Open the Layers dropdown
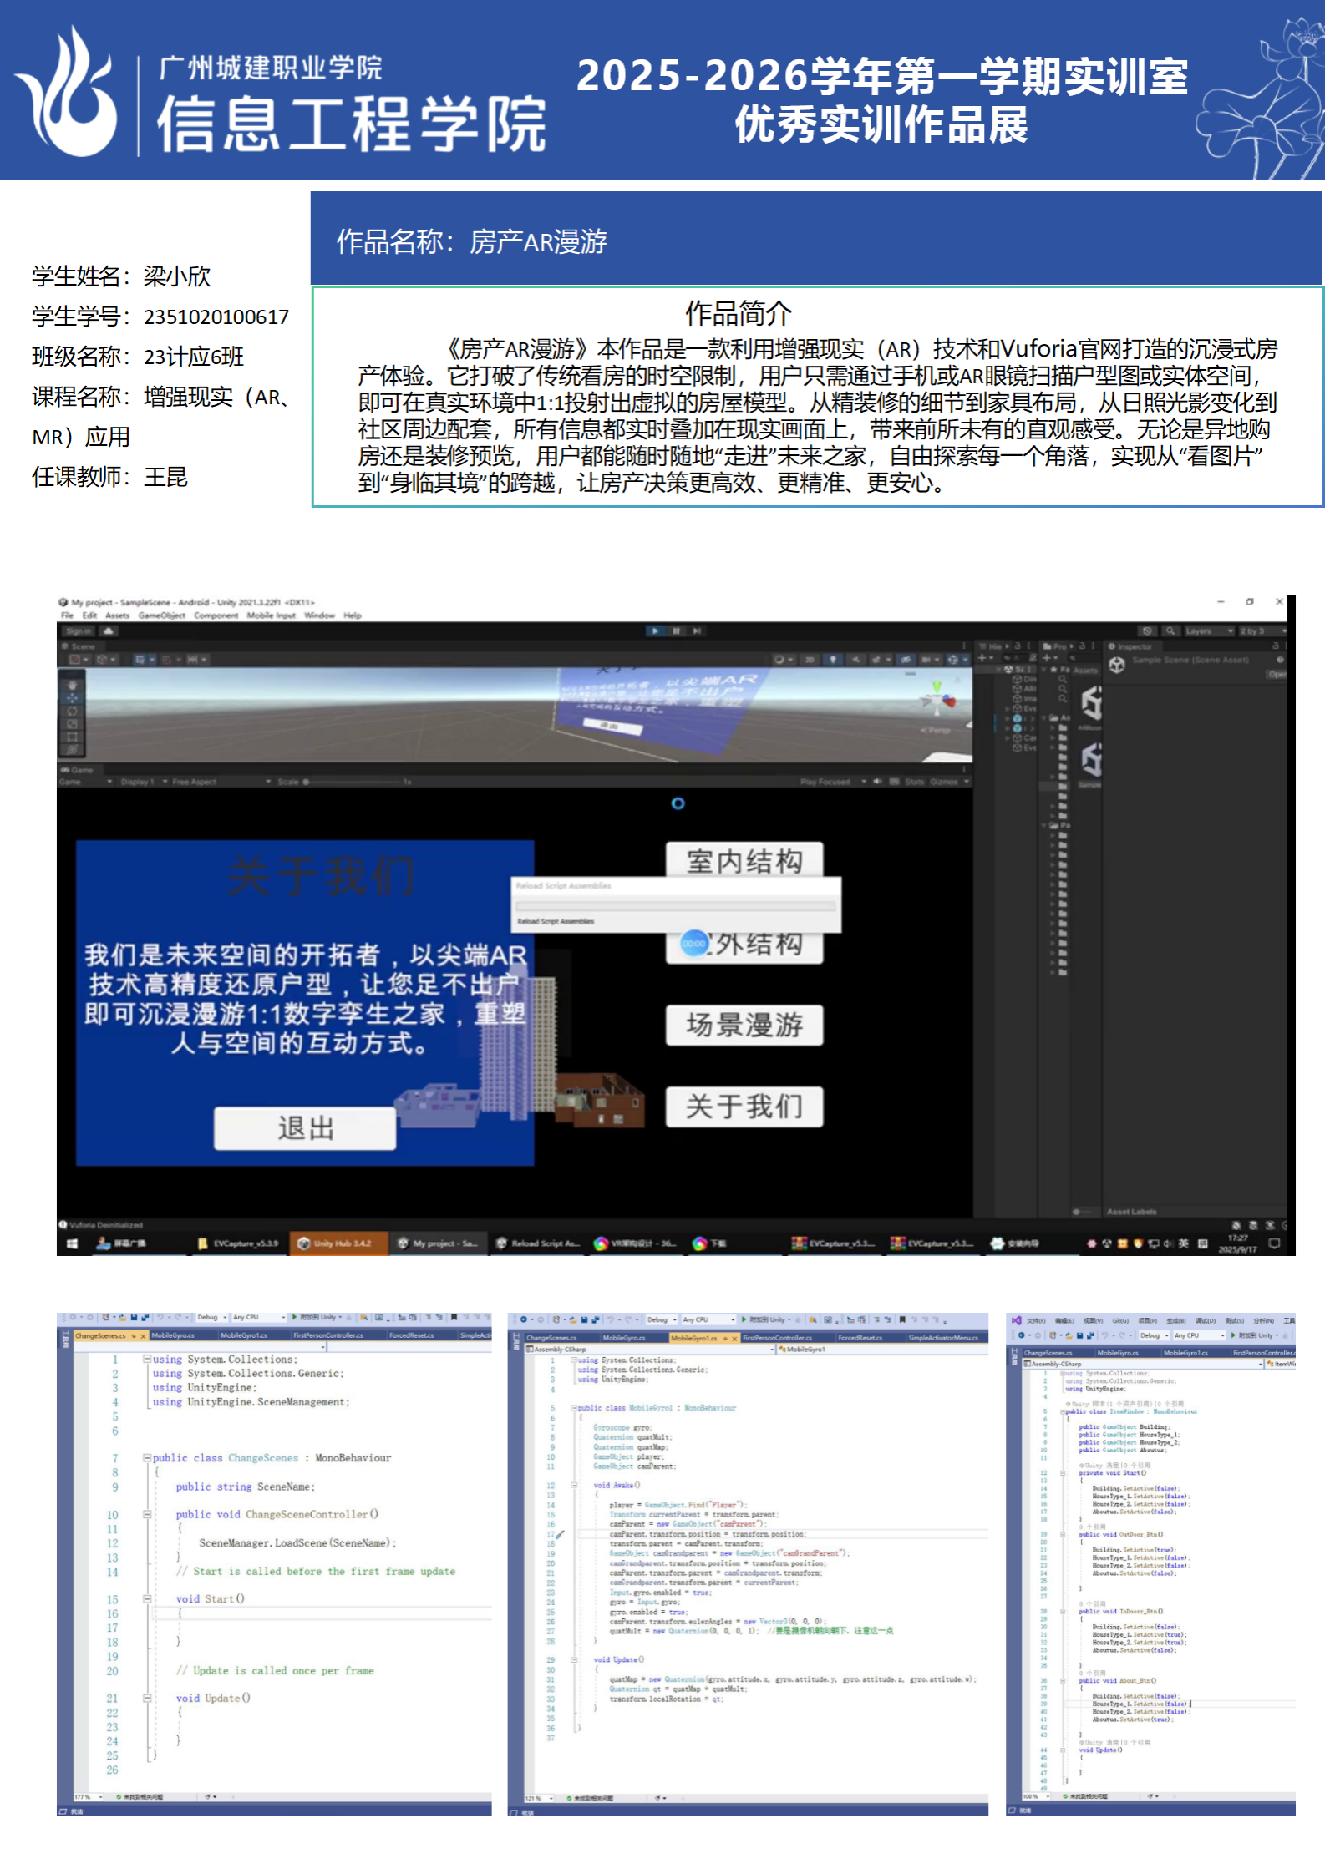The image size is (1325, 1874). click(1208, 631)
